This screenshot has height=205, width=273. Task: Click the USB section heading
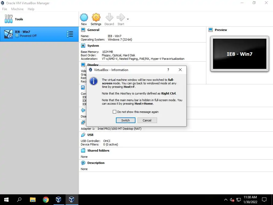tap(90, 135)
